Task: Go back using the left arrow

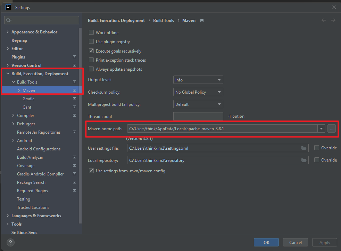Action: [324, 20]
